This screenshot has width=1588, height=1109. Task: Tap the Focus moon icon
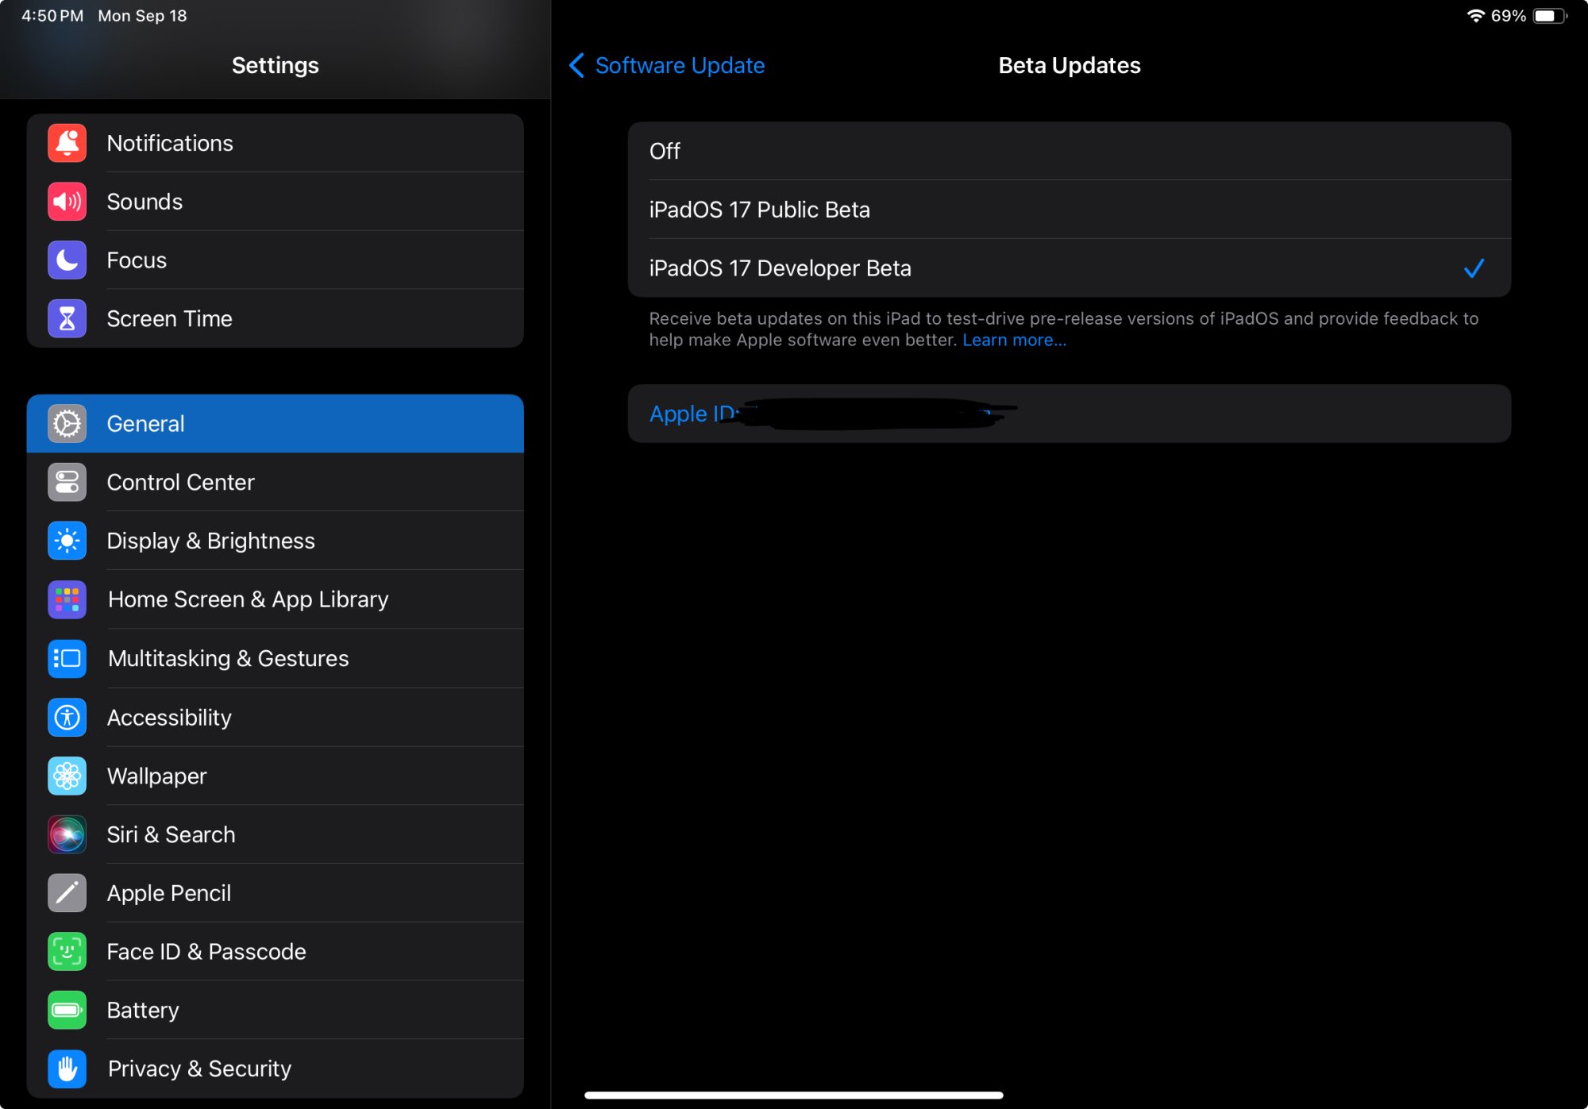[x=67, y=260]
